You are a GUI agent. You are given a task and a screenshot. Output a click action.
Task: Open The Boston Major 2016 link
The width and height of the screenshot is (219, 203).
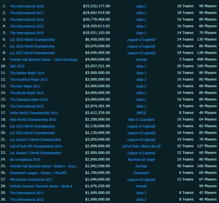click(x=27, y=73)
